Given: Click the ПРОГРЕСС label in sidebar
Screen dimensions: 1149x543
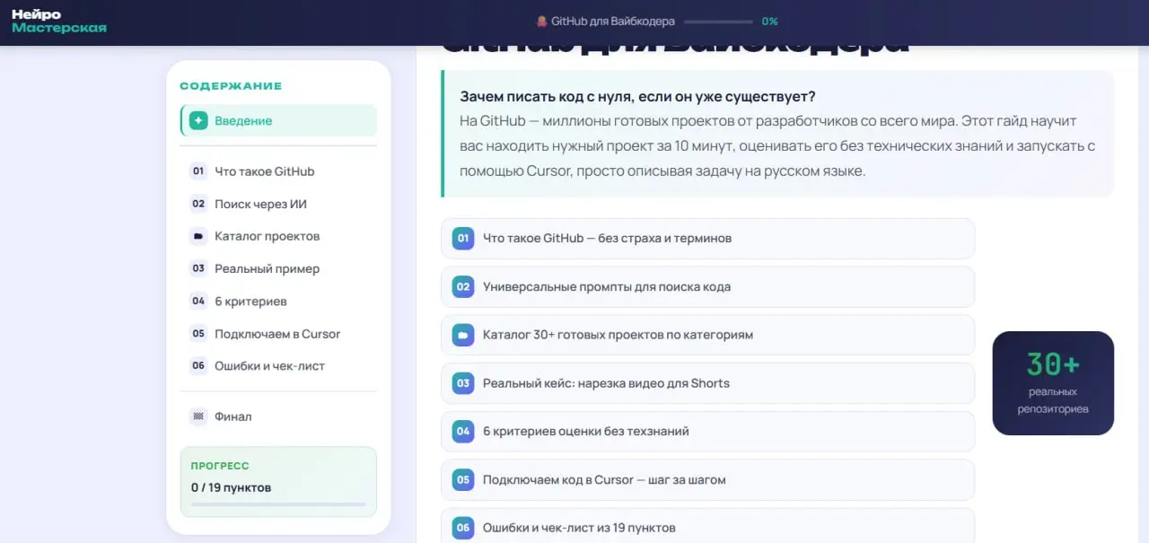Looking at the screenshot, I should point(220,466).
